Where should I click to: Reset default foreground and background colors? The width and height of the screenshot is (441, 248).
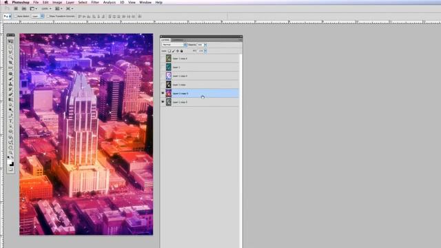(x=8, y=157)
